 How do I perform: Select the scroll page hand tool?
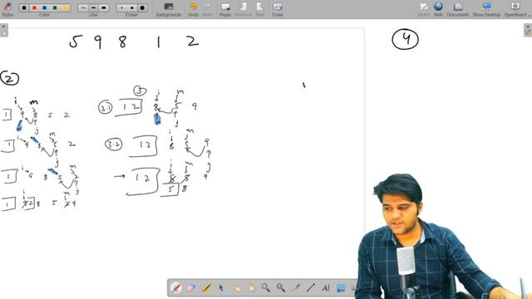click(251, 288)
